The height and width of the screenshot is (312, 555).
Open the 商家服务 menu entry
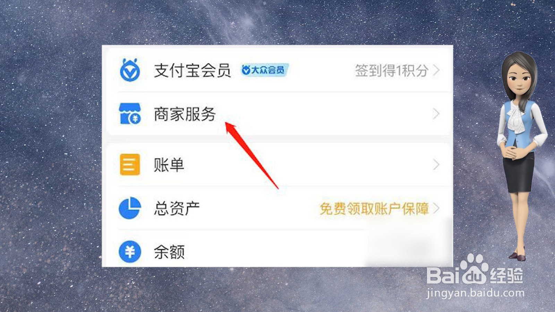tap(277, 114)
